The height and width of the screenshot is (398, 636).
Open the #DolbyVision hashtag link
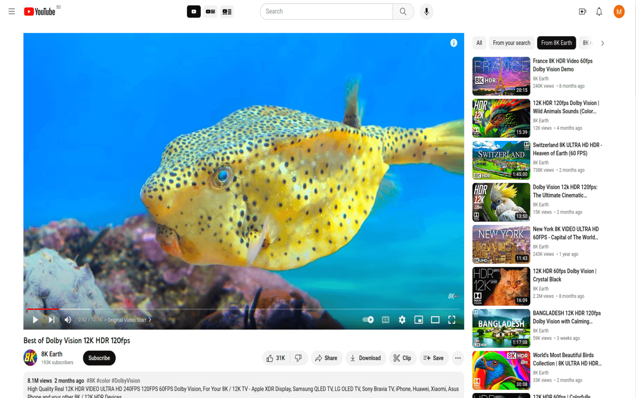[x=125, y=380]
